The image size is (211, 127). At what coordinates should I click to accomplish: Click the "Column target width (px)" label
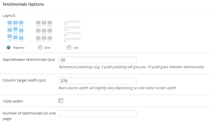point(24,80)
